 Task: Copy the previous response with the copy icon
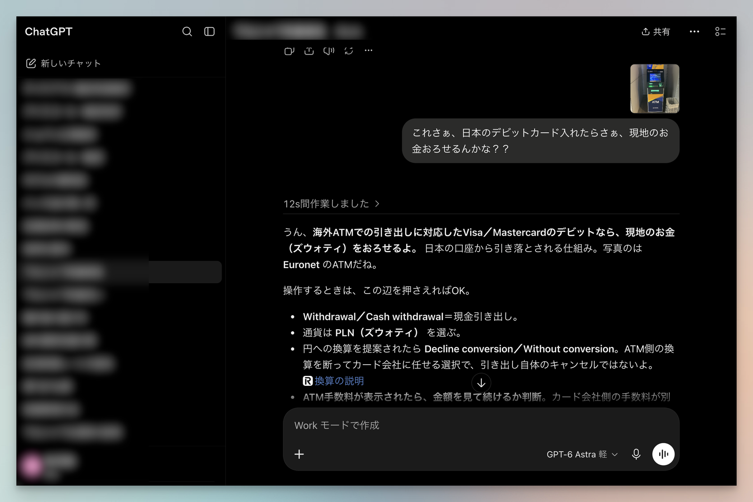(289, 51)
